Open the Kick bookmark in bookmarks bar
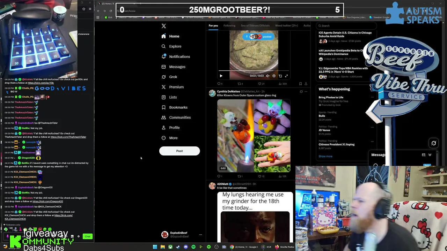Viewport: 447px width, 251px height. 109,17
